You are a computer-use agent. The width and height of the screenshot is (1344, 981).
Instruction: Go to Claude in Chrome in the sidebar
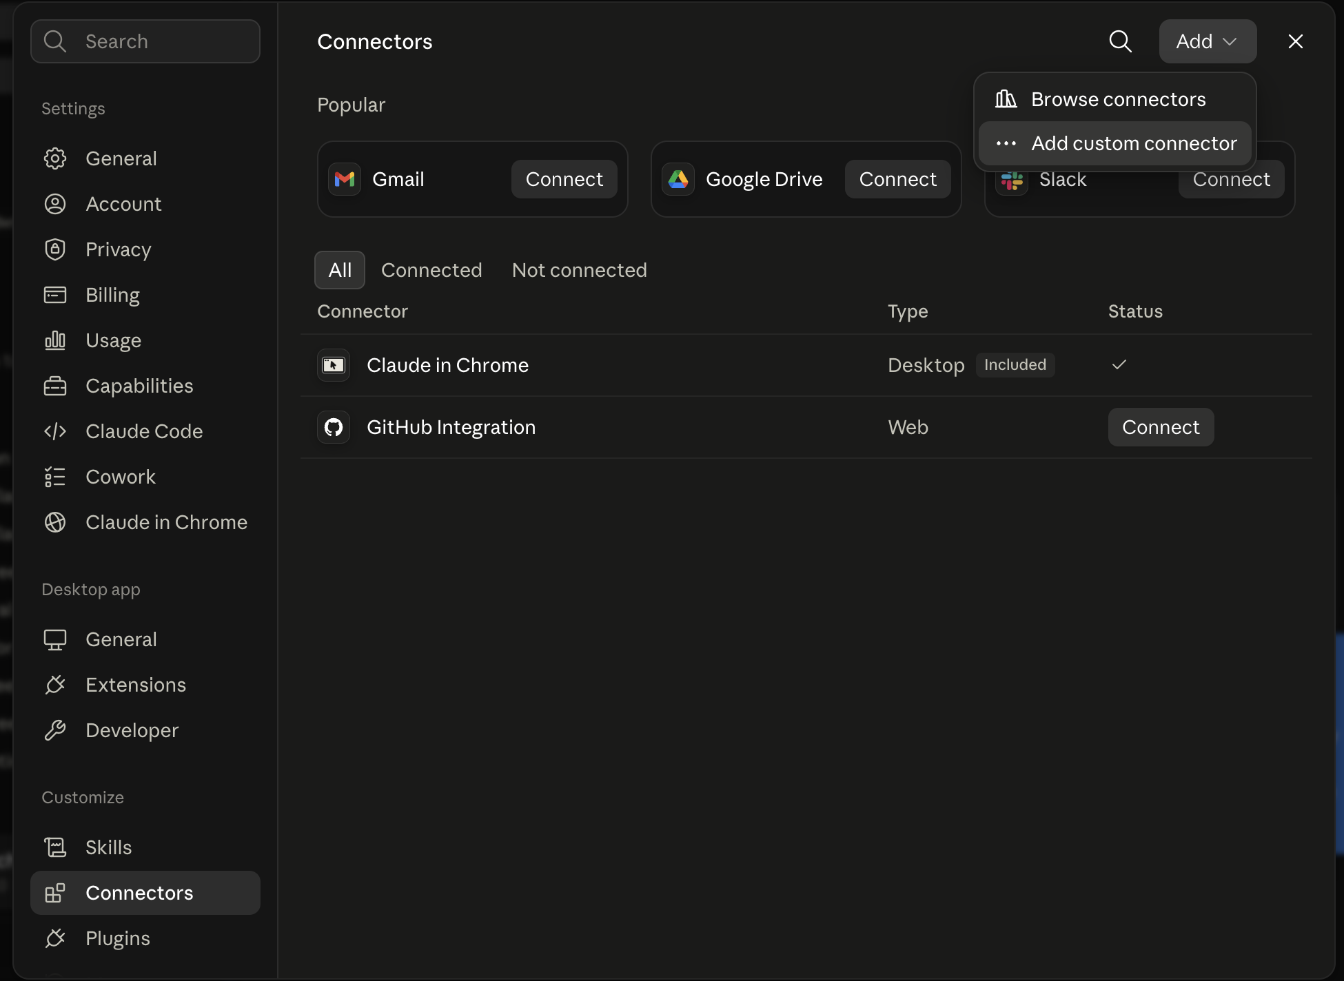tap(145, 522)
